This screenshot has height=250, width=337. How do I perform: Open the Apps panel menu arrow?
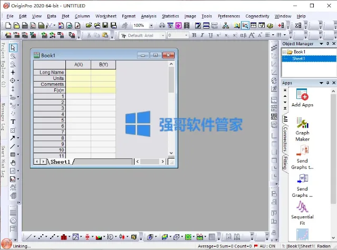tap(321, 83)
